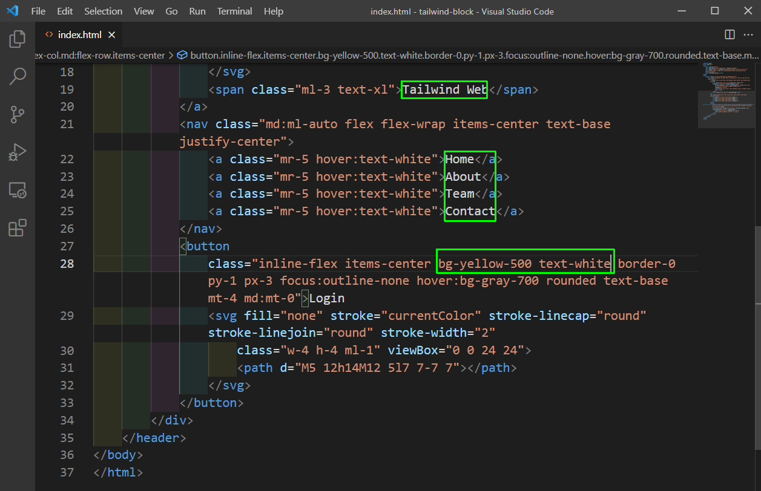This screenshot has height=491, width=761.
Task: Open the Selection menu
Action: (103, 11)
